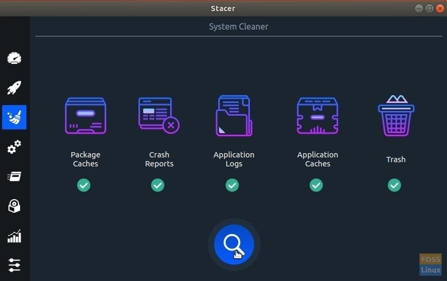Open Resources chart icon in sidebar

pos(14,236)
